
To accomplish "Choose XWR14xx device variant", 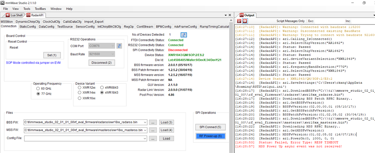I will click(80, 92).
